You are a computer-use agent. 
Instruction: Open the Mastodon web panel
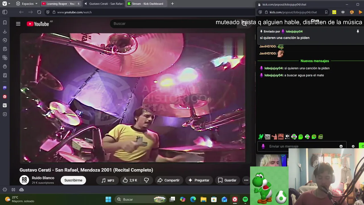point(5,88)
